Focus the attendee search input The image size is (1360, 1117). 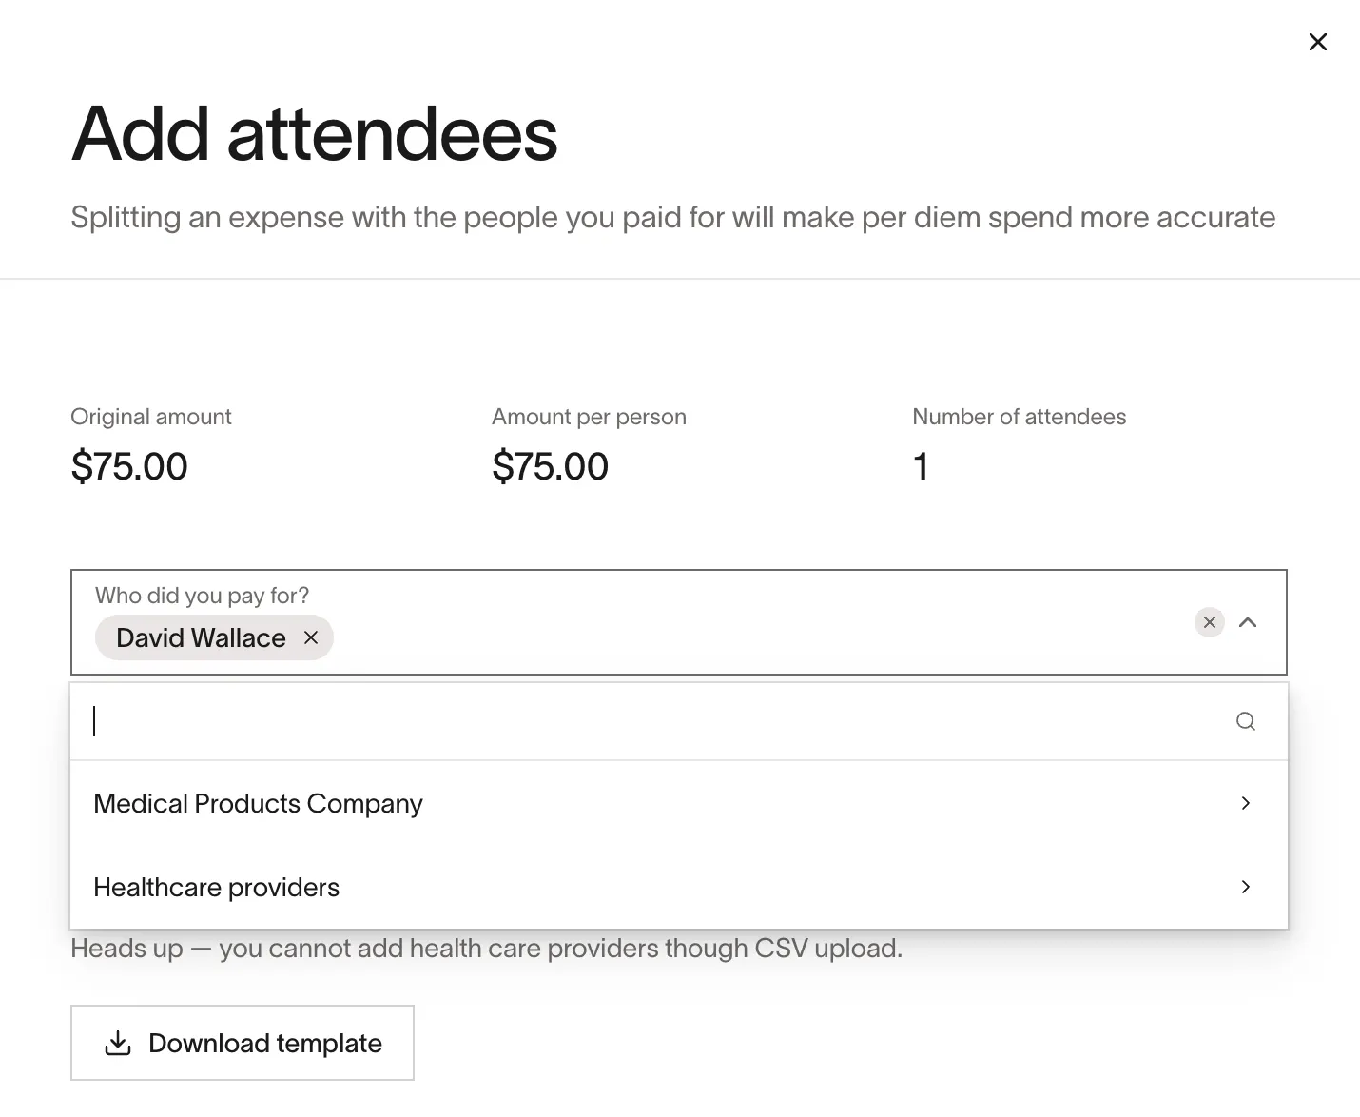click(656, 721)
